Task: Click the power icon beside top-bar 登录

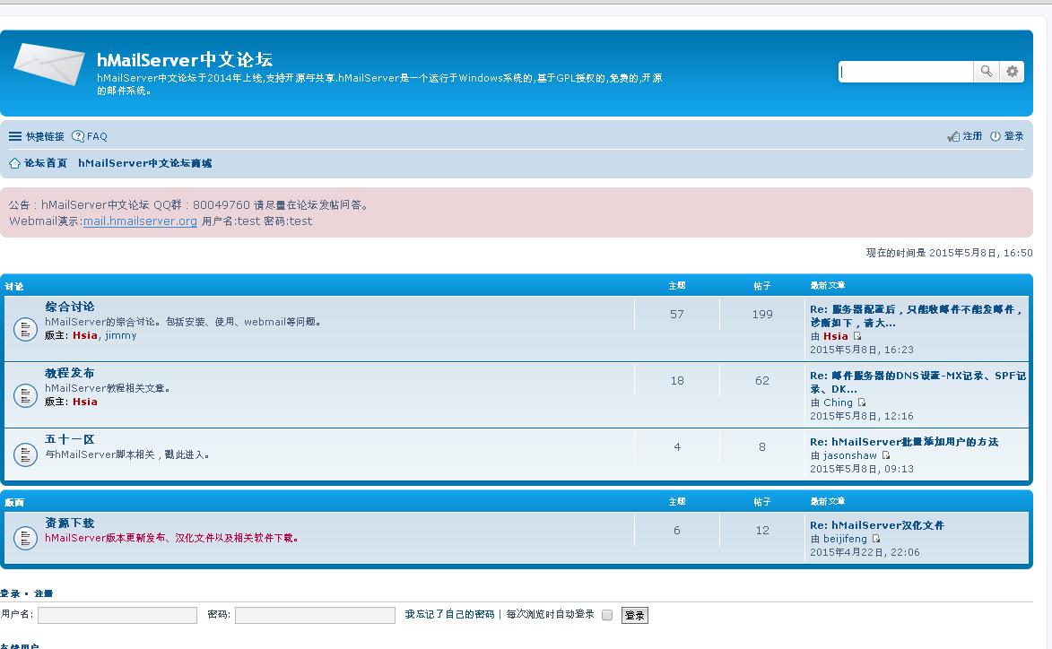Action: coord(995,136)
